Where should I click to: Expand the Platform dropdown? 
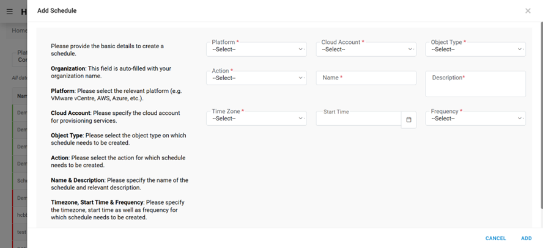pos(256,49)
